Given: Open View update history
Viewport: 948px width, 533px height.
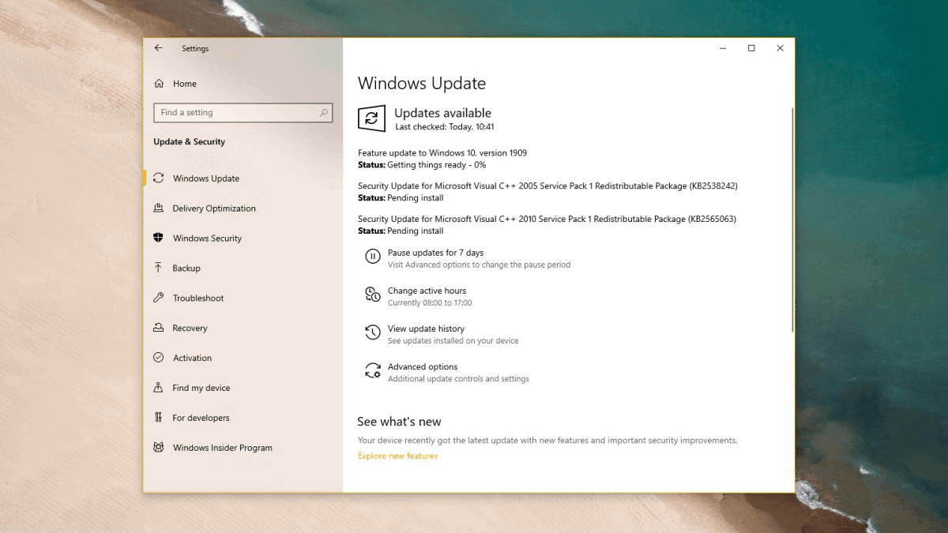Looking at the screenshot, I should click(x=427, y=328).
